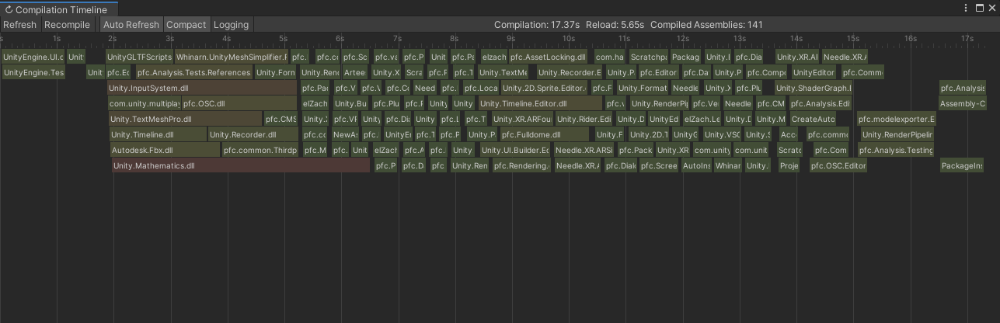
Task: Select the pfc.modelexporter.E assembly bar
Action: pos(897,119)
